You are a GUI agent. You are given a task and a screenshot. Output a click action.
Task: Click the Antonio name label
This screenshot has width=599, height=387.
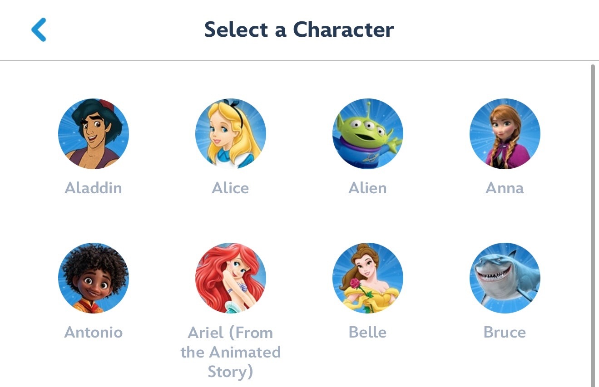click(x=93, y=332)
